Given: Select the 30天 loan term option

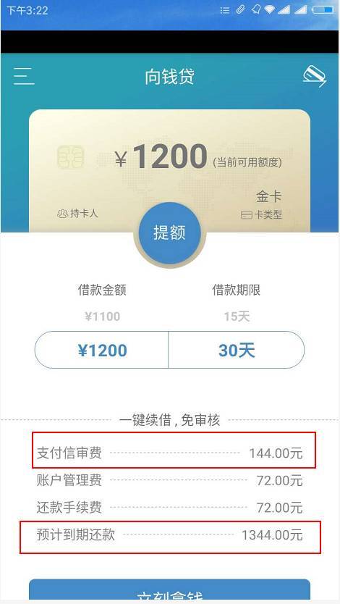Looking at the screenshot, I should click(x=237, y=350).
